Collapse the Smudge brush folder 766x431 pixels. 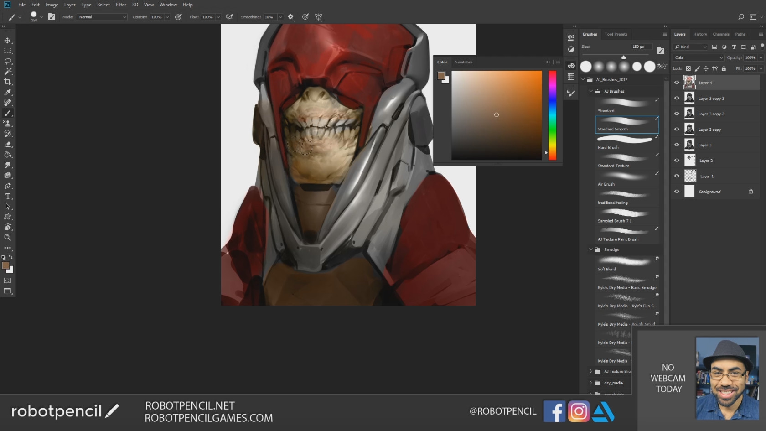591,249
